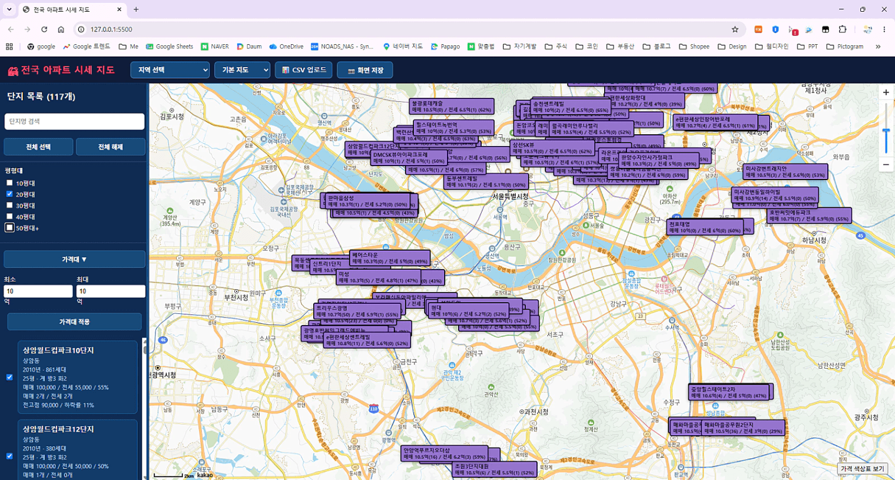Viewport: 895px width, 480px height.
Task: Open the 부동산 bookmark folder
Action: pyautogui.click(x=621, y=47)
